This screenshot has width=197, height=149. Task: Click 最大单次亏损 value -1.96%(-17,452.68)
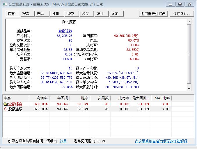(x=123, y=82)
